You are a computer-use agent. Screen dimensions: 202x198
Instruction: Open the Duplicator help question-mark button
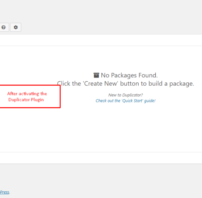tap(4, 27)
